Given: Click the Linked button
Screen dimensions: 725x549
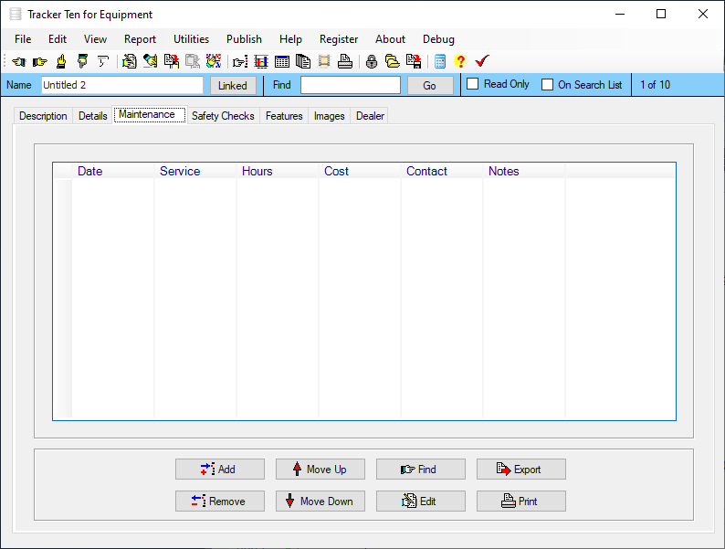Looking at the screenshot, I should (x=233, y=86).
